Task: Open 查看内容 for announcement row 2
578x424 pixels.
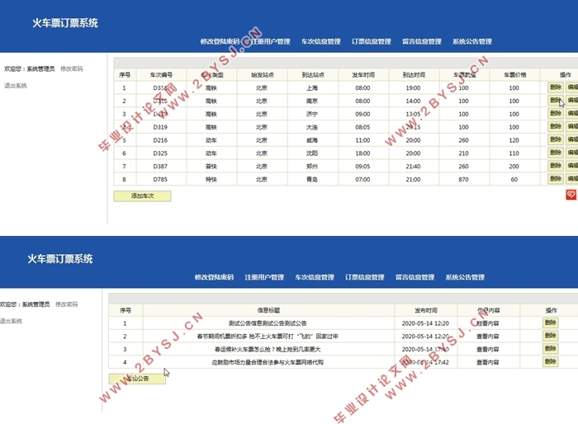Action: click(x=488, y=337)
